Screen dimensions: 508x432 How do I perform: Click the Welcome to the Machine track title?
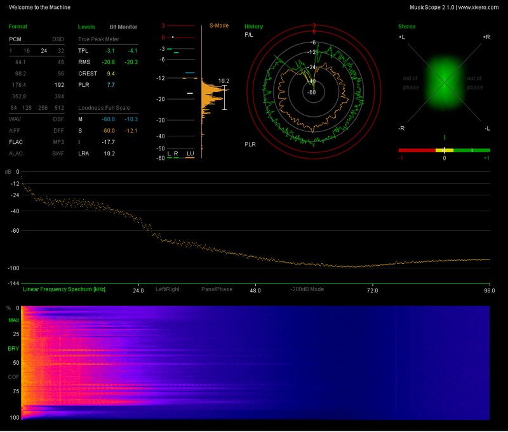click(41, 6)
